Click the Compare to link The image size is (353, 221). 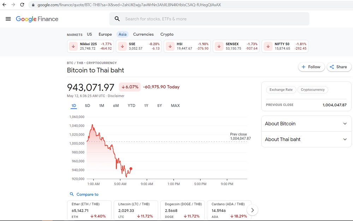coord(87,194)
